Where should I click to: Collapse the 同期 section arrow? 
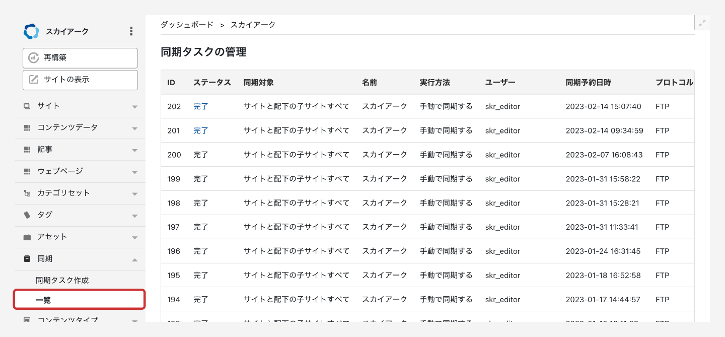pyautogui.click(x=134, y=259)
